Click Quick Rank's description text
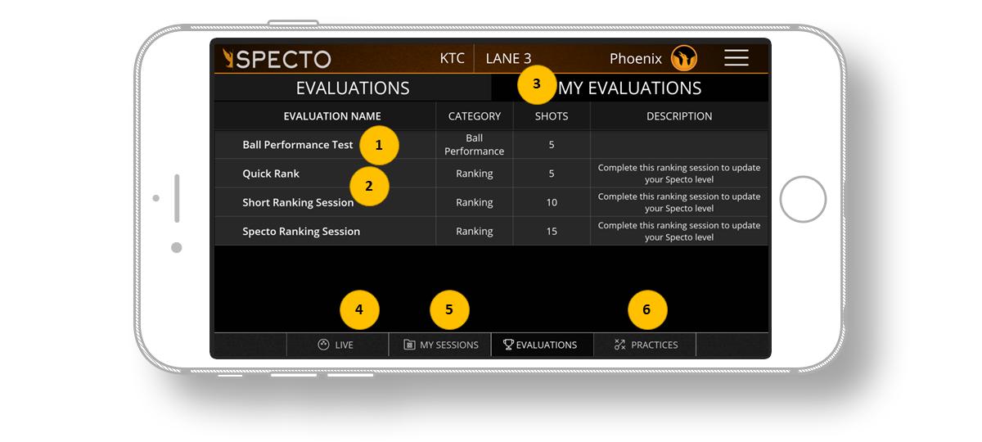Screen dimensions: 982x442 coord(679,174)
